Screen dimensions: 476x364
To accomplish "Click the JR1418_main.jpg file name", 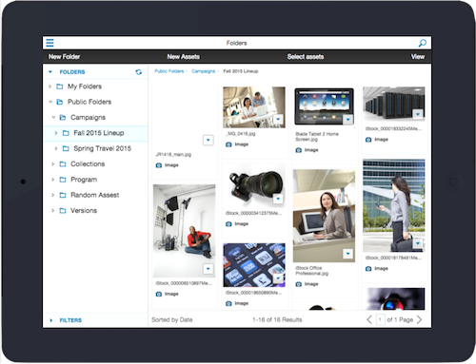I will coord(173,155).
